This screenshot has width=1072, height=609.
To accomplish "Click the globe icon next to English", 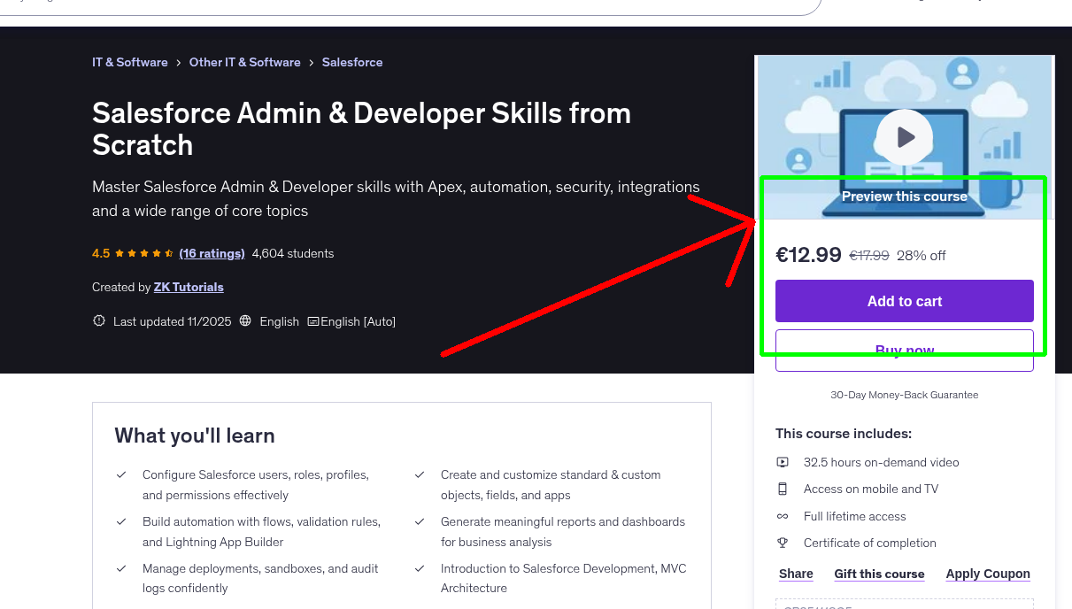I will pyautogui.click(x=244, y=320).
